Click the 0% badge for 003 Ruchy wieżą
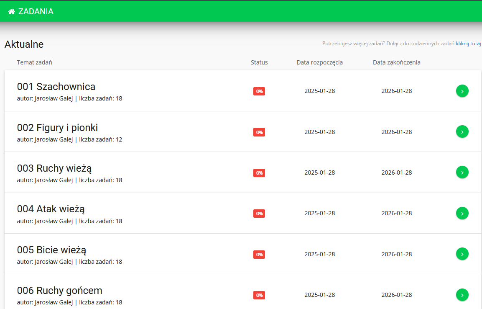 click(x=259, y=173)
